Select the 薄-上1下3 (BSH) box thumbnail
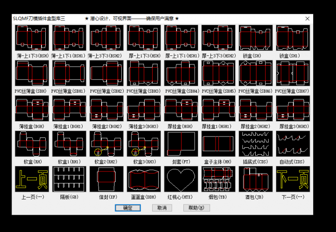The height and width of the screenshot is (232, 336). pyautogui.click(x=32, y=38)
